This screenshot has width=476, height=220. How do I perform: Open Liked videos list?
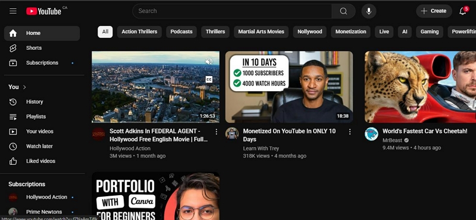42,161
